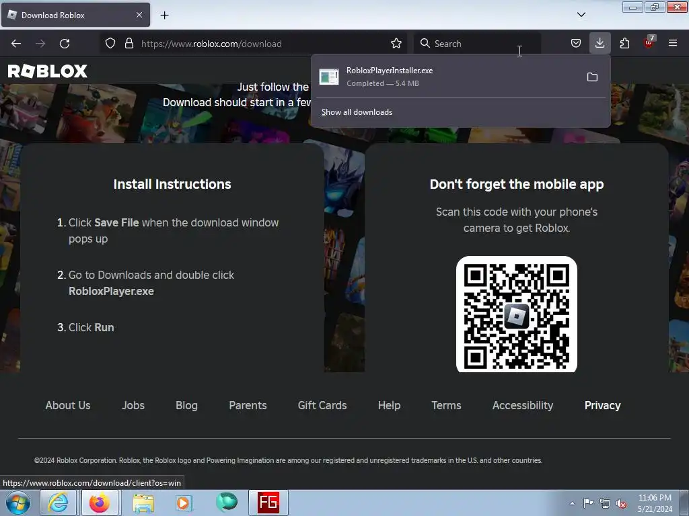The width and height of the screenshot is (689, 516).
Task: Open the Parents footer link
Action: click(x=248, y=405)
